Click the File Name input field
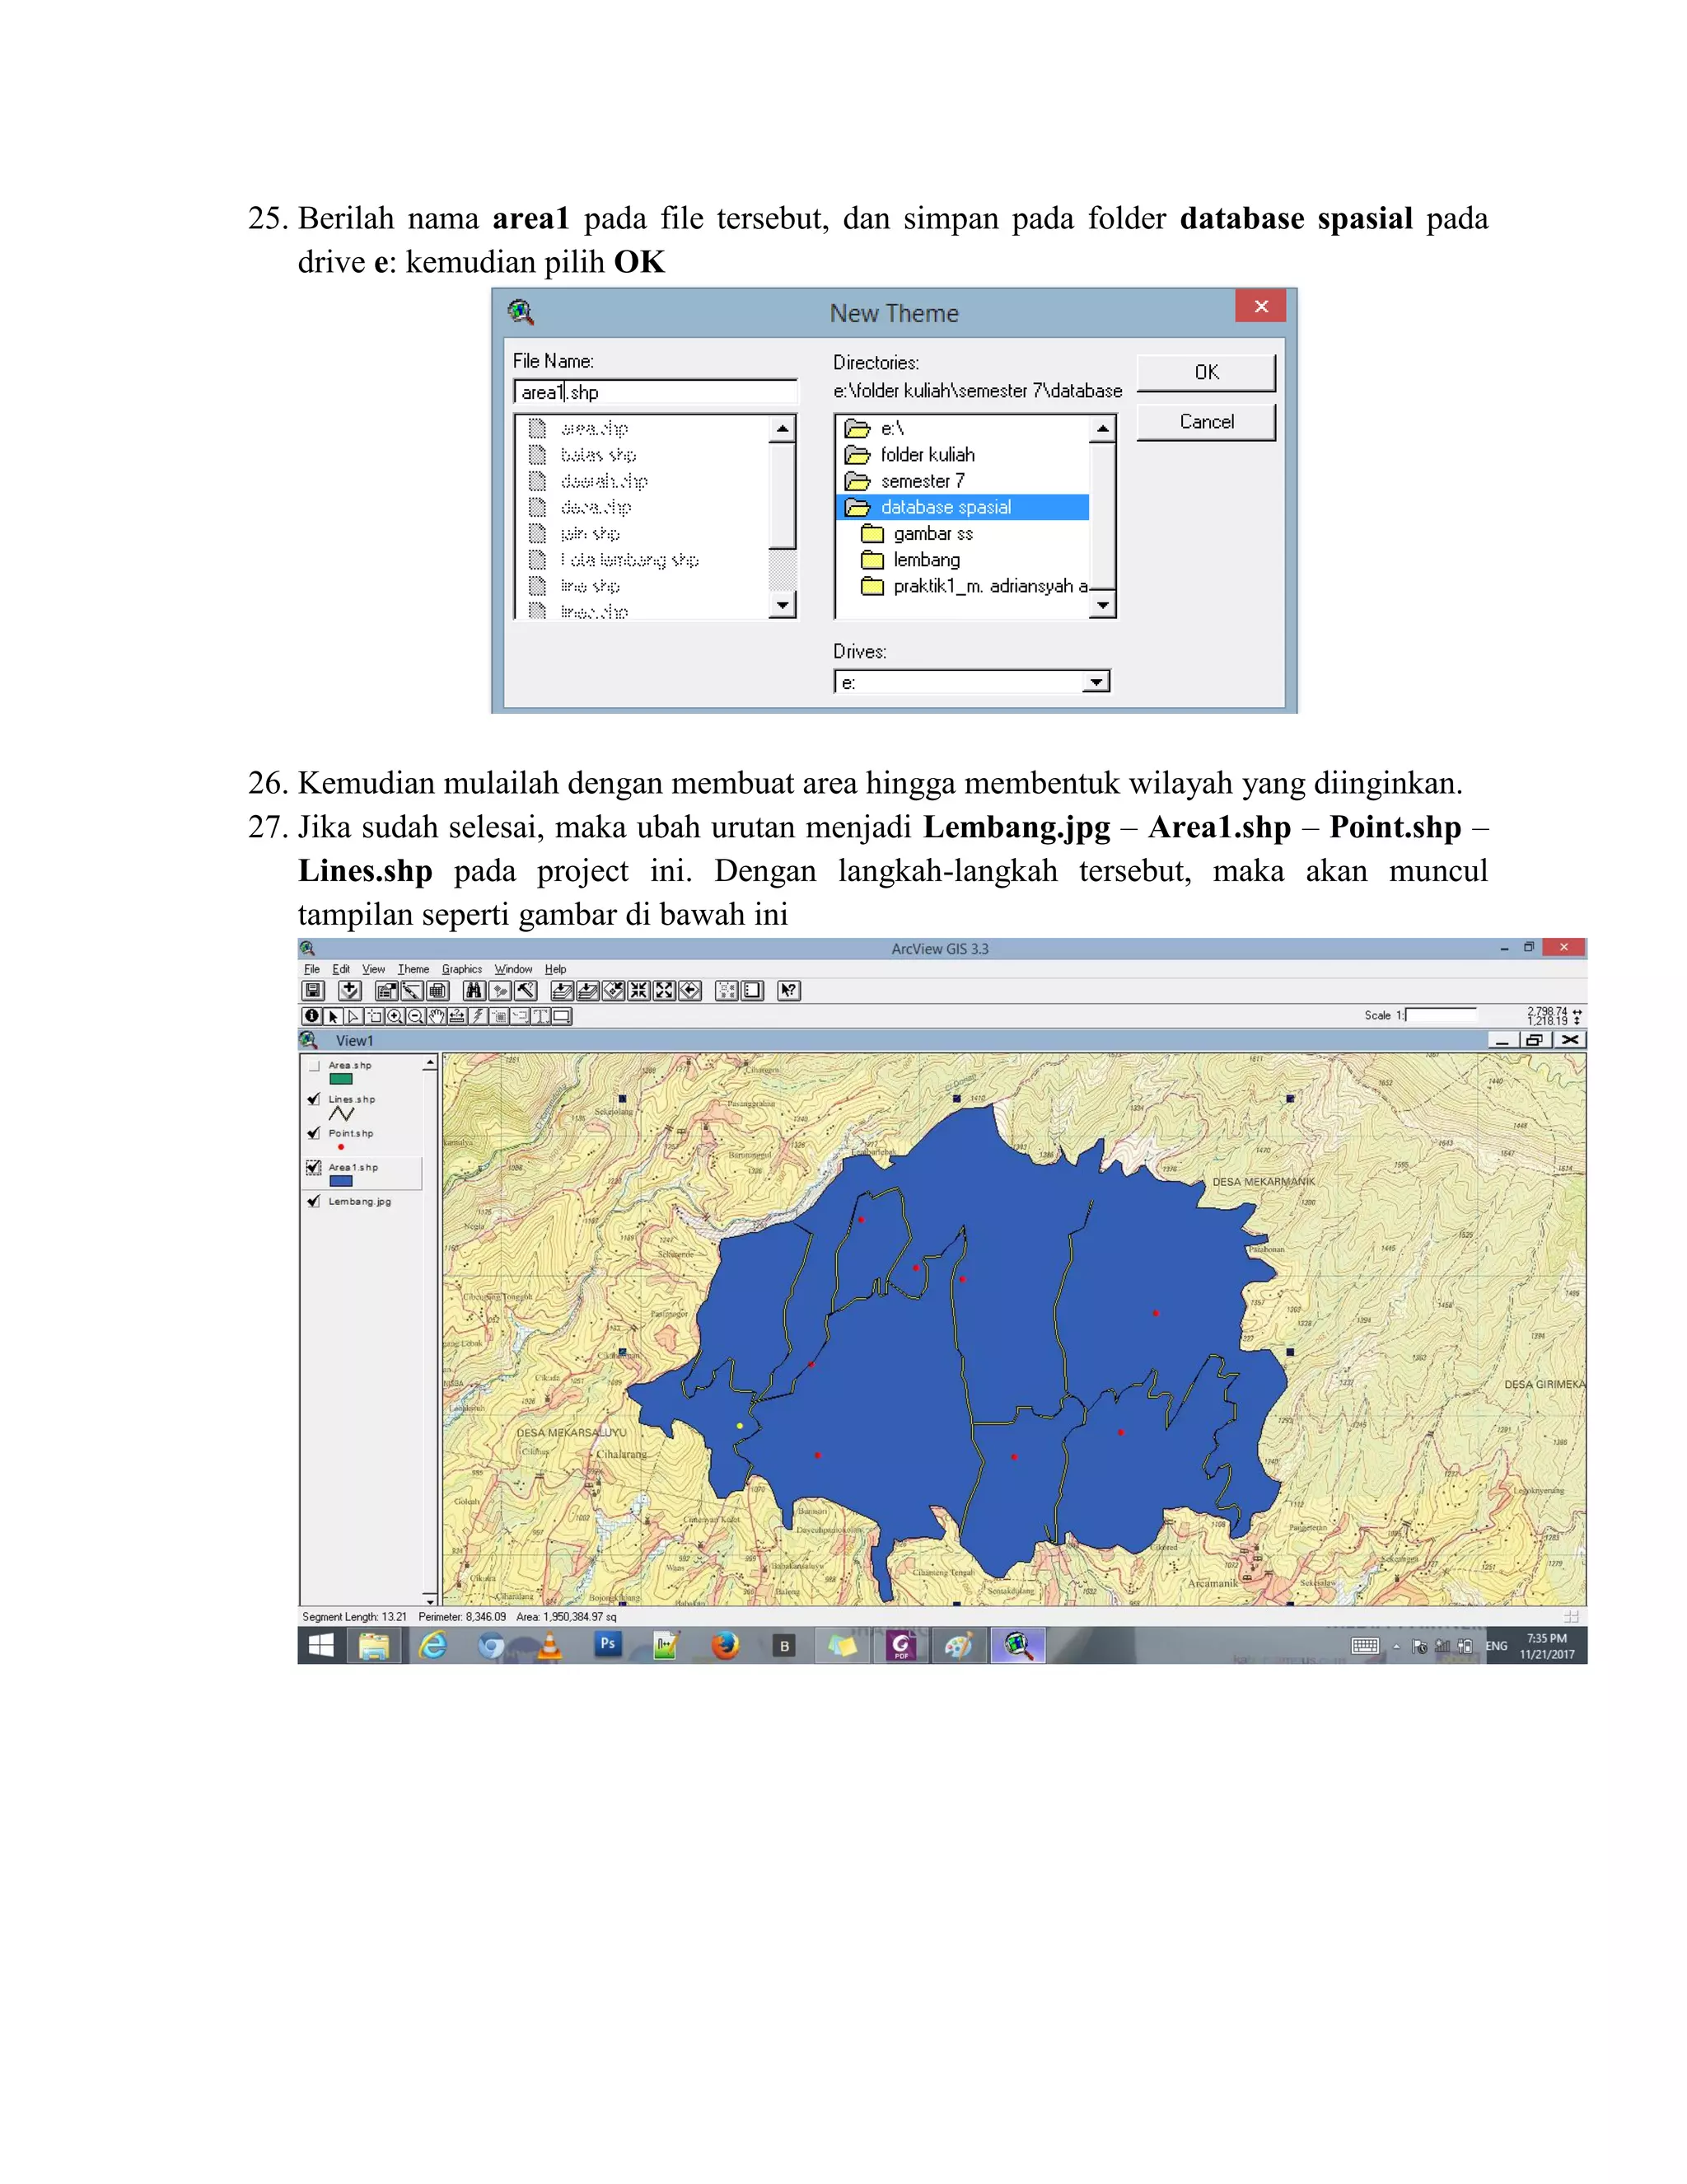This screenshot has width=1687, height=2184. pyautogui.click(x=656, y=392)
